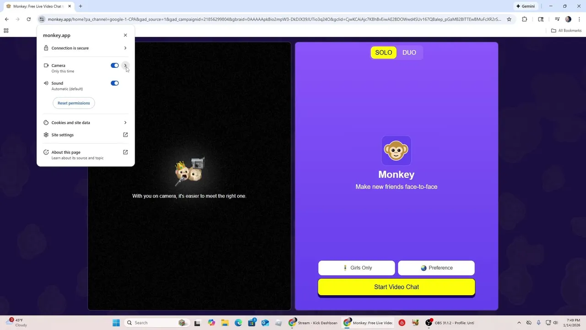
Task: Select SOLO chat mode
Action: [384, 53]
